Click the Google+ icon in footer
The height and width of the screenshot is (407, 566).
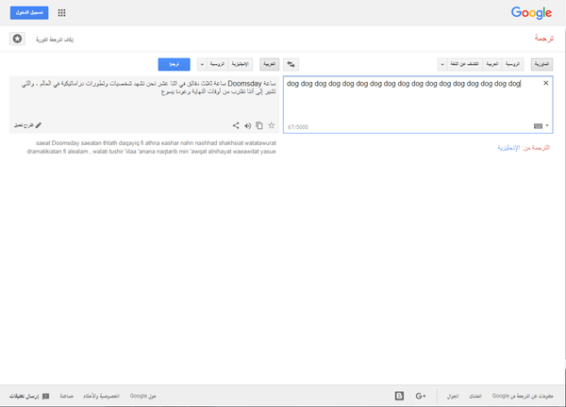pyautogui.click(x=422, y=396)
